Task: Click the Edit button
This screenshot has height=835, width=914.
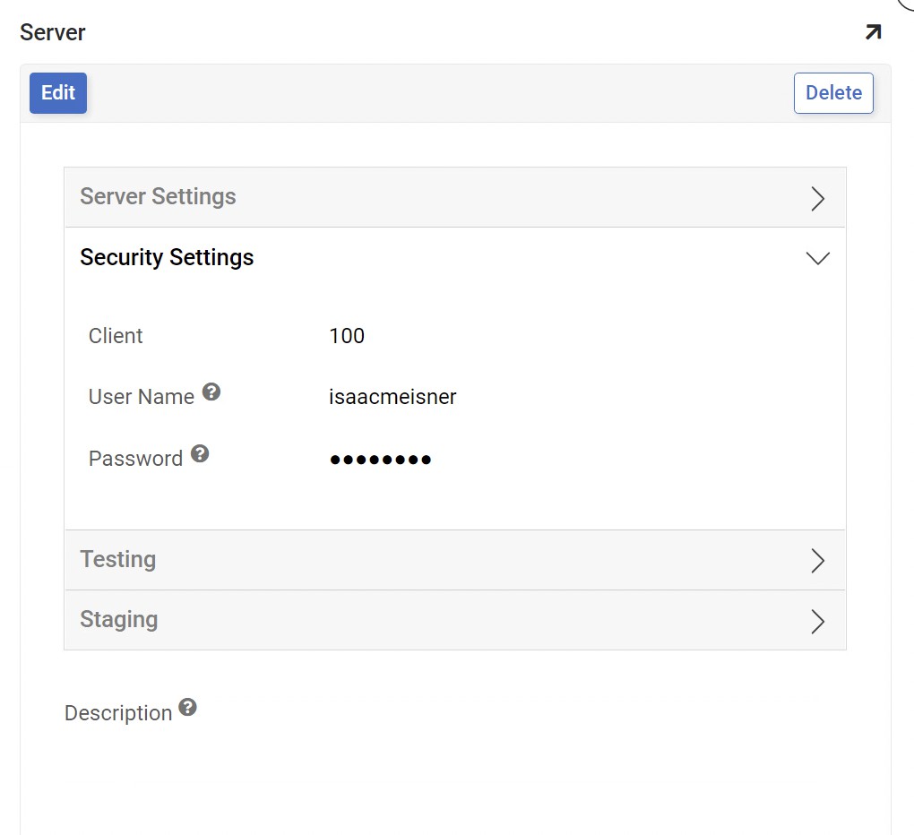Action: pos(57,92)
